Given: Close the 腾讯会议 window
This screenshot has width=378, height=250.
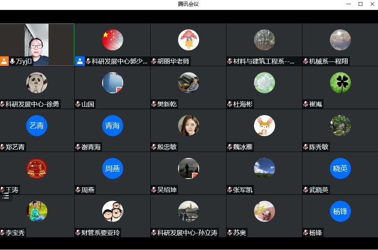Looking at the screenshot, I should [x=372, y=4].
